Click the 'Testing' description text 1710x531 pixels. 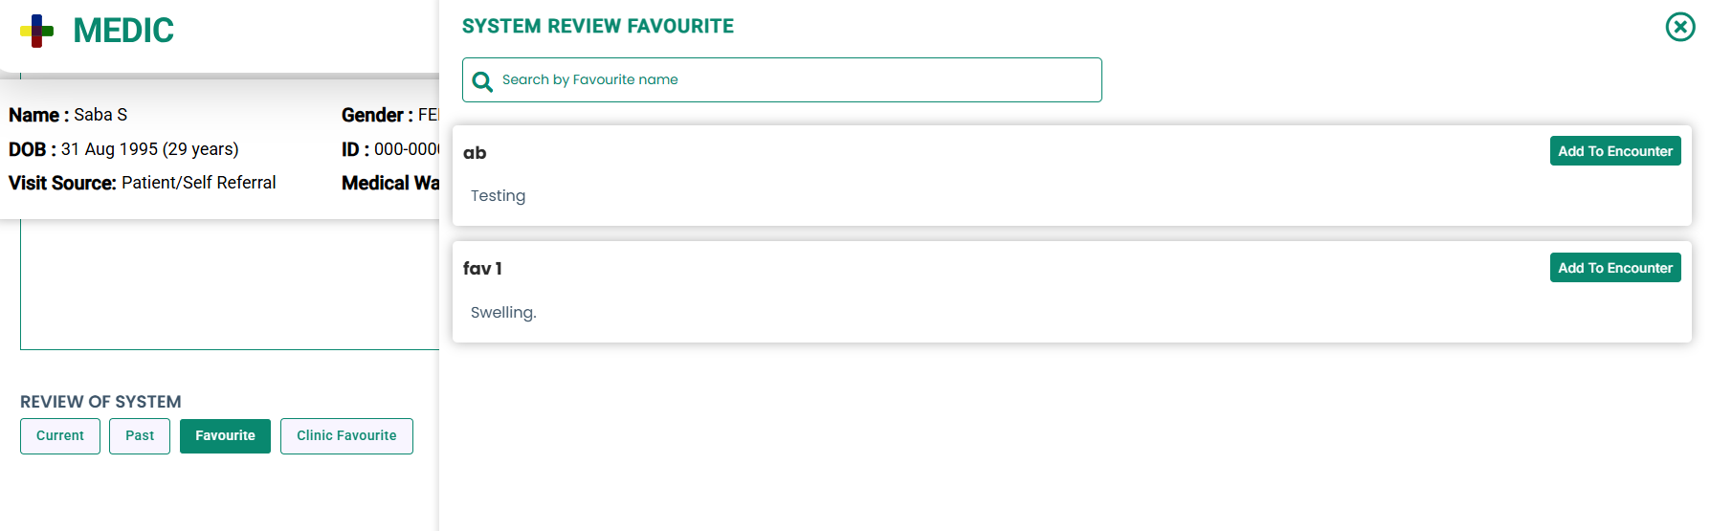click(x=498, y=196)
